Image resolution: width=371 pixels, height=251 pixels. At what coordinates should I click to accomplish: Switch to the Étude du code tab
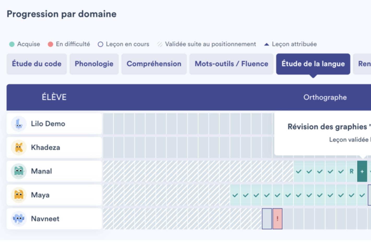[37, 64]
